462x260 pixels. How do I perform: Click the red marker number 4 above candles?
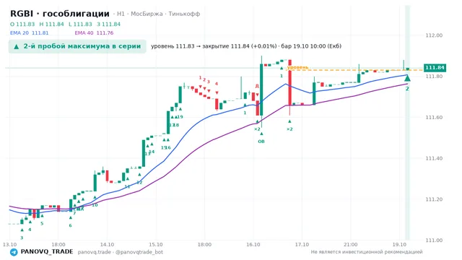[217, 84]
